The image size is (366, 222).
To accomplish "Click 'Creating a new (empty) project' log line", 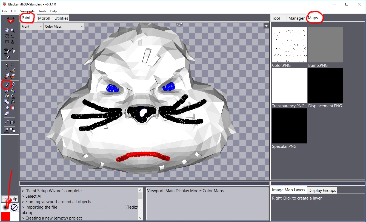I will click(52, 218).
